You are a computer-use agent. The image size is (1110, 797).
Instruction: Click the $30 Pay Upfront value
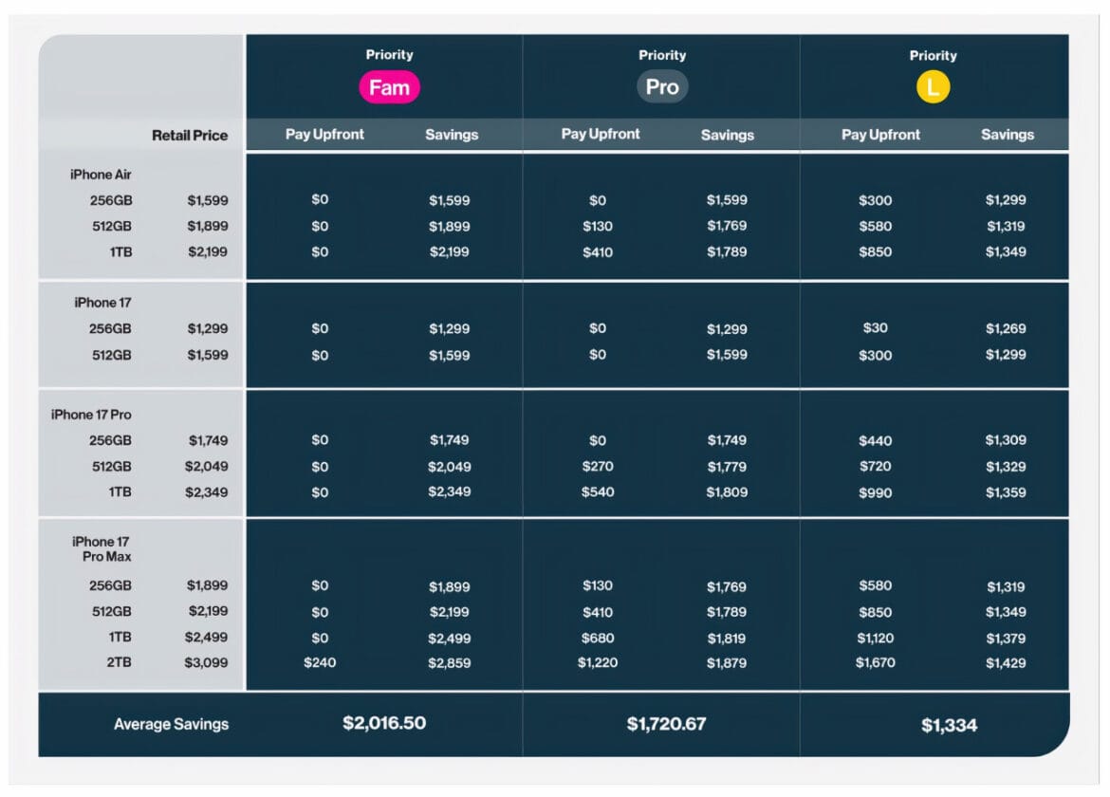click(876, 327)
